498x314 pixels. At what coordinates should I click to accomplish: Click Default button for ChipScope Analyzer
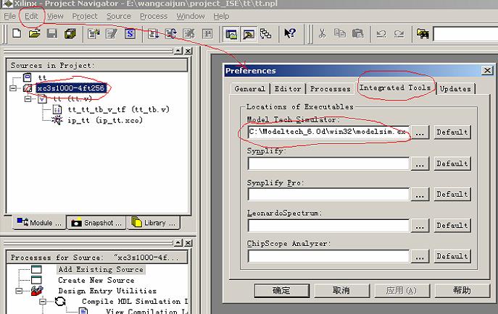[452, 256]
